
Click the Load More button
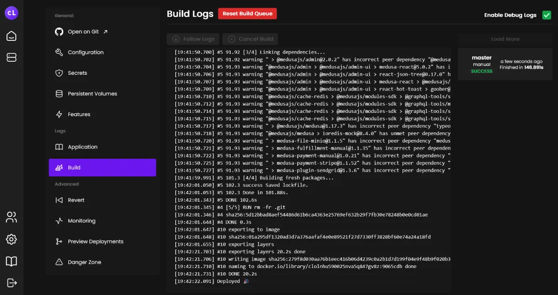click(x=505, y=39)
